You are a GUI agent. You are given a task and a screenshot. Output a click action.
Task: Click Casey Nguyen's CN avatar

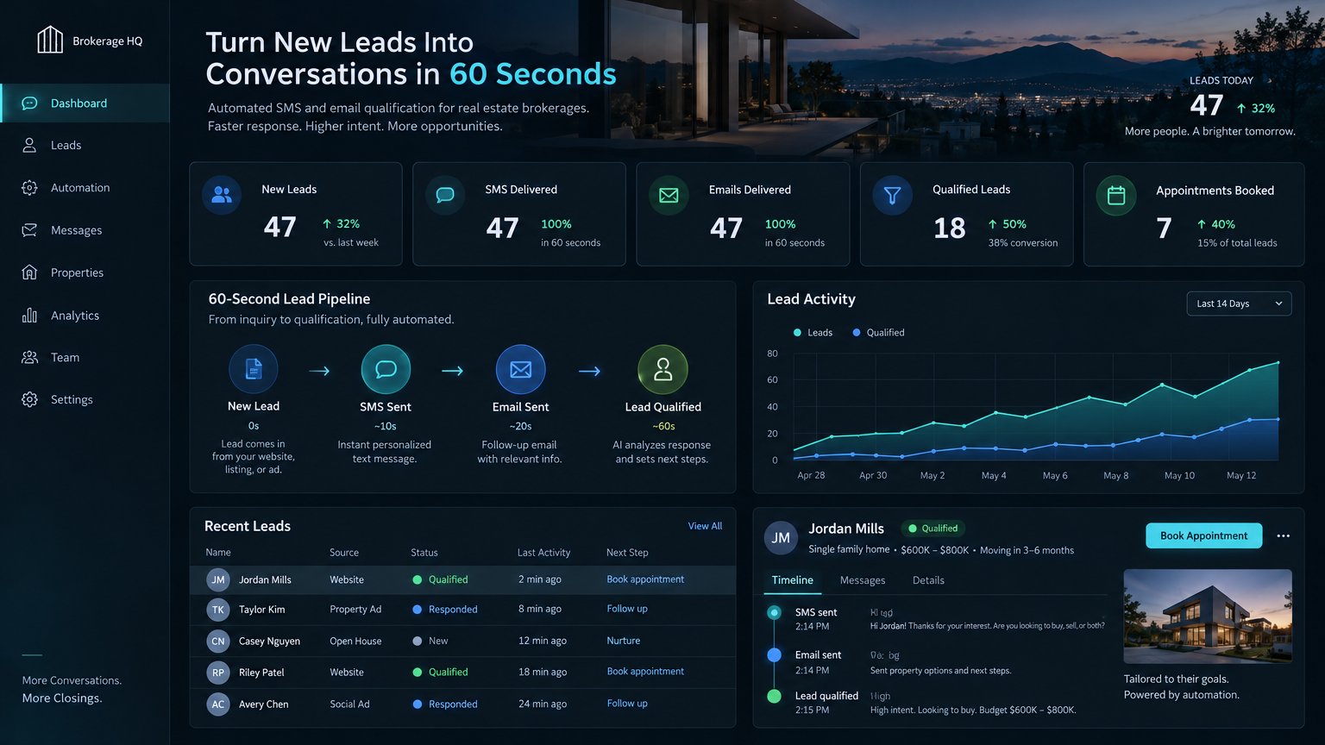[x=218, y=642]
